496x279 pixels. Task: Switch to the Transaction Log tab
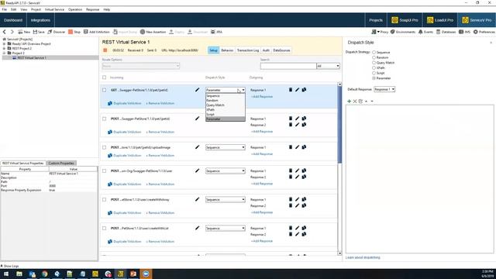point(248,50)
